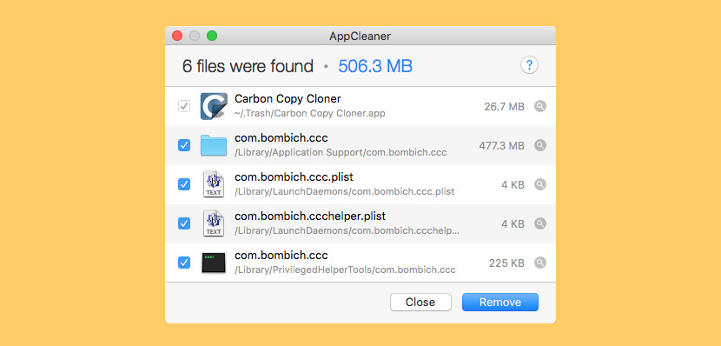Reveal com.bombich.ccc.plist magnifier icon
Screen dimensions: 721x346
[540, 184]
